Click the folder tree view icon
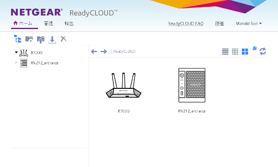Image resolution: width=278 pixels, height=167 pixels. [x=18, y=39]
